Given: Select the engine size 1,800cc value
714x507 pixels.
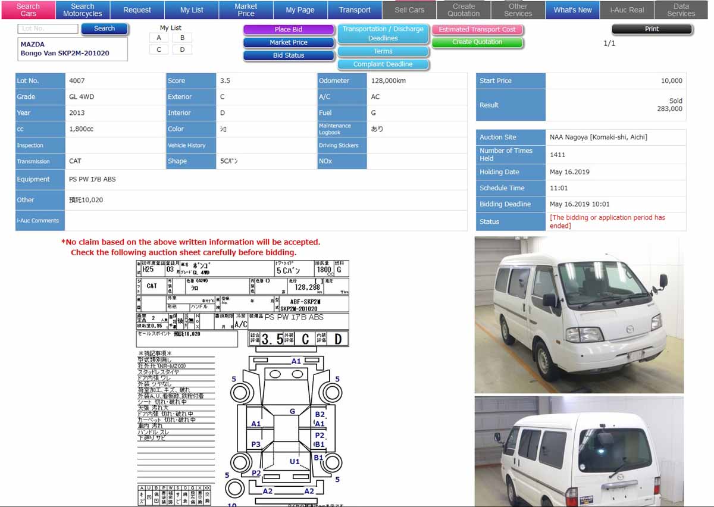Looking at the screenshot, I should 81,129.
